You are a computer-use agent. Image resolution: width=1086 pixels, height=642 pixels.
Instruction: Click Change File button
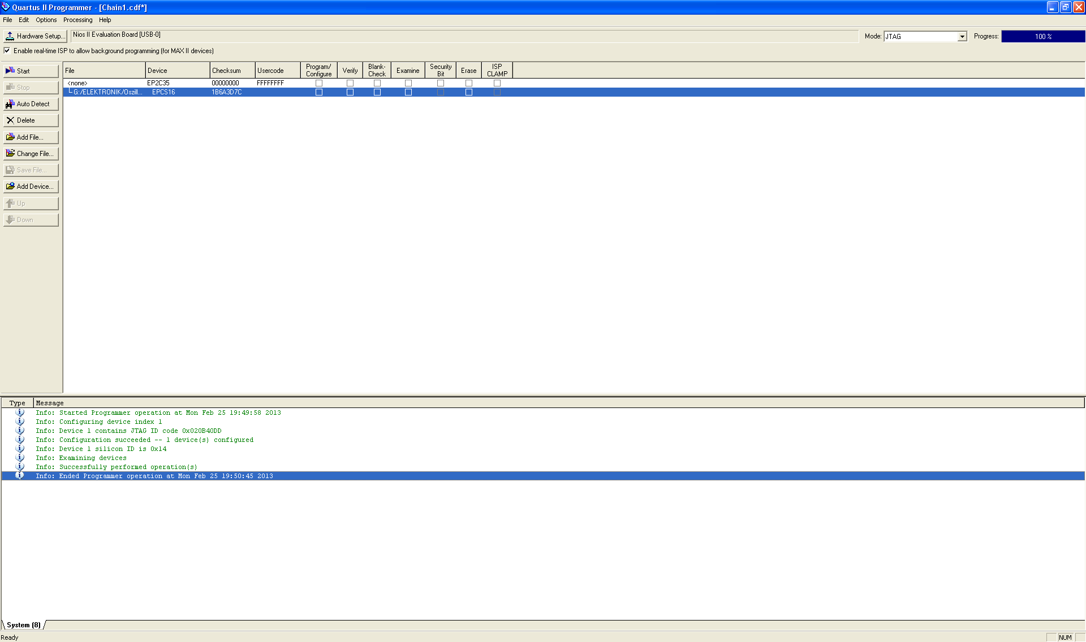pyautogui.click(x=31, y=154)
